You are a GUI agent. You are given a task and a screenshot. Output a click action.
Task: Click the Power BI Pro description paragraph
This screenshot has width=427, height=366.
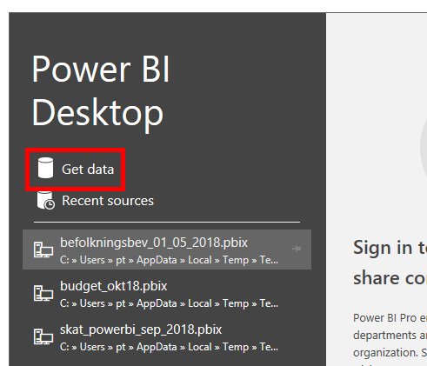[x=390, y=339]
